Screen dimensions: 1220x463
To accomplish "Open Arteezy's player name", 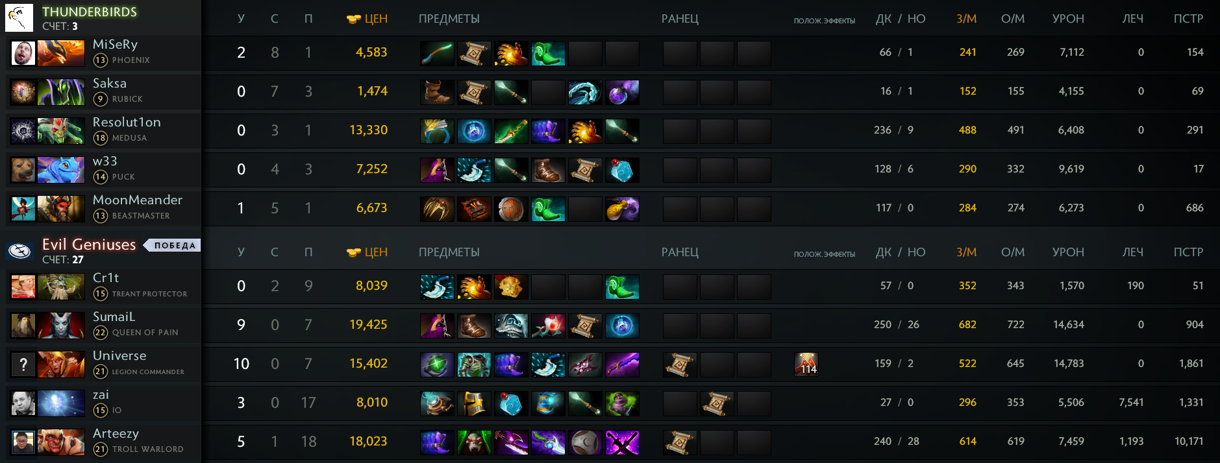I will [116, 433].
